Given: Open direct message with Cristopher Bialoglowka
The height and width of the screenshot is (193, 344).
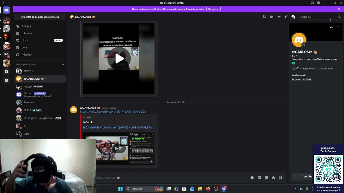Looking at the screenshot, I should click(40, 118).
